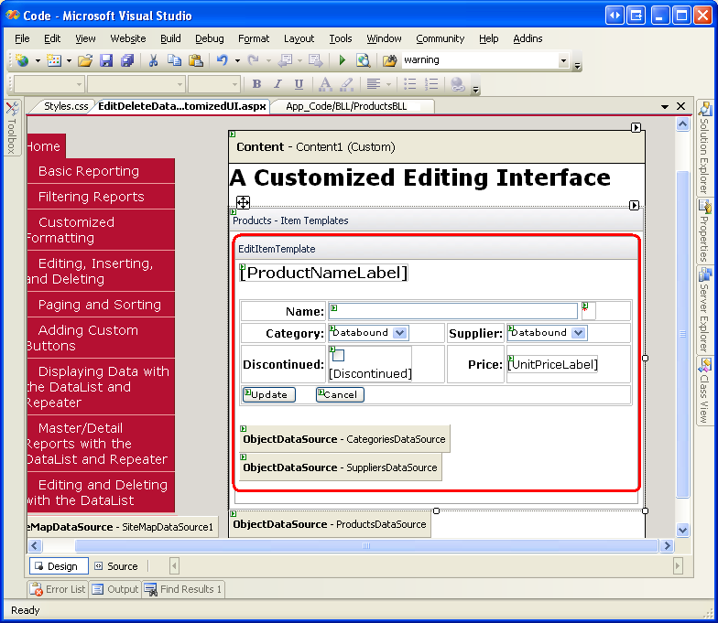Viewport: 718px width, 623px height.
Task: Click the Paste clipboard icon
Action: click(195, 60)
